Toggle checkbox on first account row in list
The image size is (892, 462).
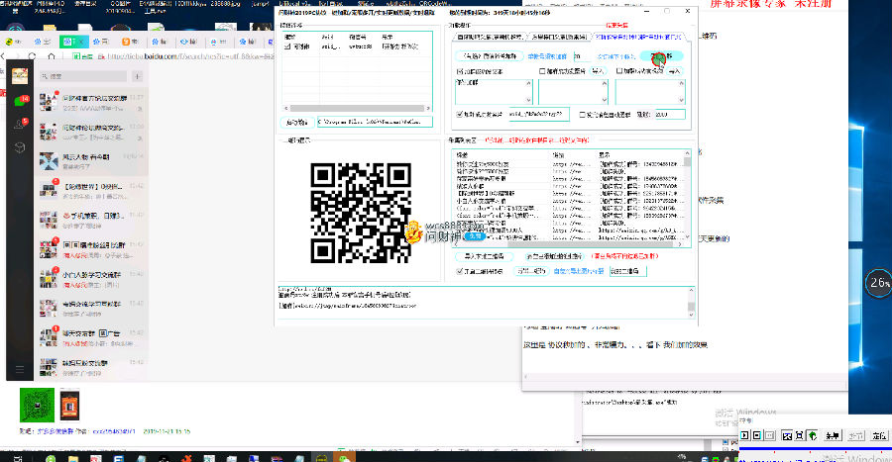tap(287, 46)
